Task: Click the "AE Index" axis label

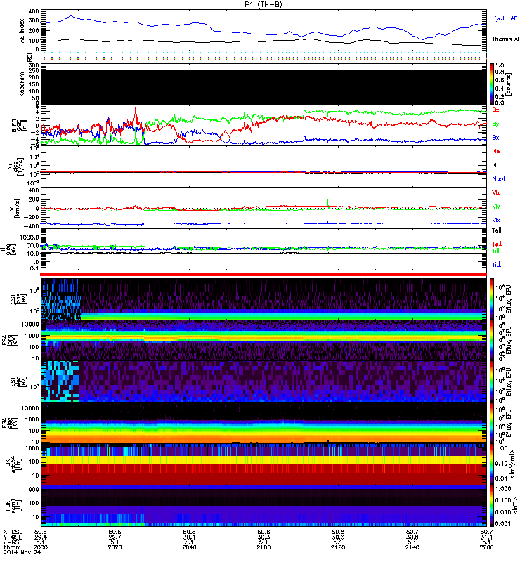Action: (22, 31)
